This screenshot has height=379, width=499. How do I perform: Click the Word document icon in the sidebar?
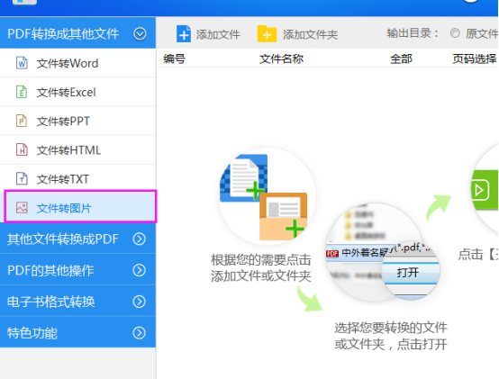pyautogui.click(x=22, y=63)
